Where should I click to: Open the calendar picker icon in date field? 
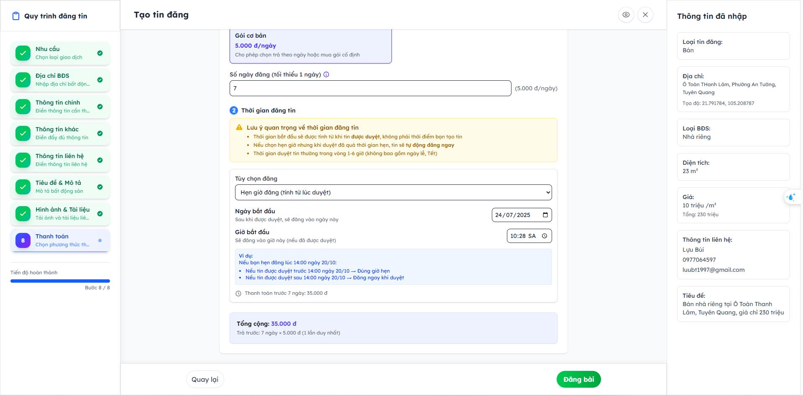coord(545,215)
